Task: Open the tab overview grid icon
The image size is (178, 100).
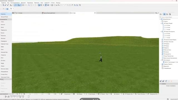Action: coord(13,13)
